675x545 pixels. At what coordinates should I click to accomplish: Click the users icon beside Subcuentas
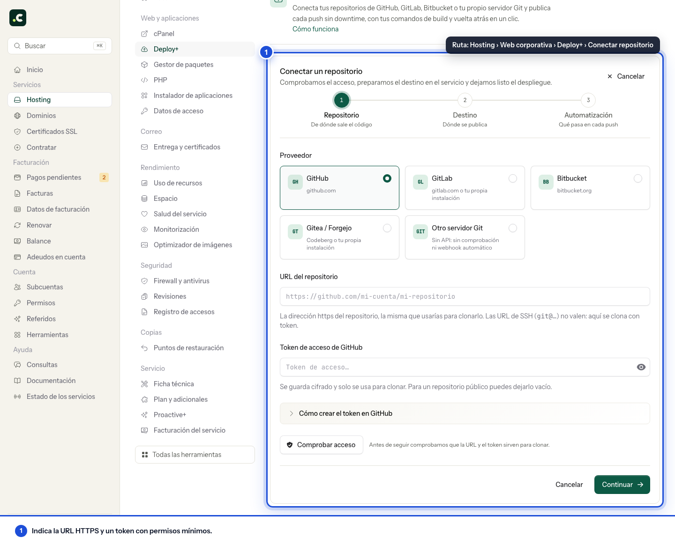17,287
